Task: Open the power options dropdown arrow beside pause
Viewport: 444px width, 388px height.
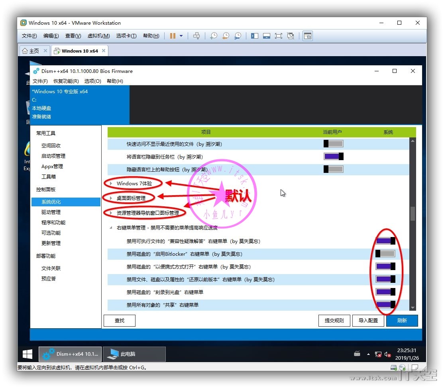Action: 181,36
